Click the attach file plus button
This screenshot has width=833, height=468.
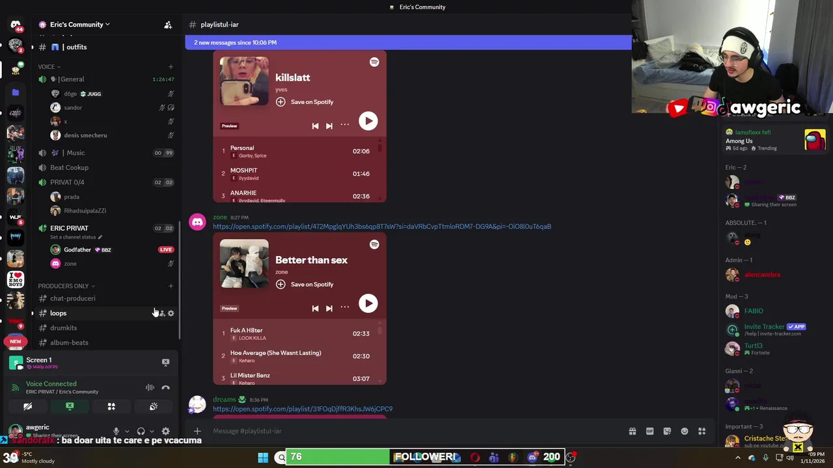coord(197,431)
